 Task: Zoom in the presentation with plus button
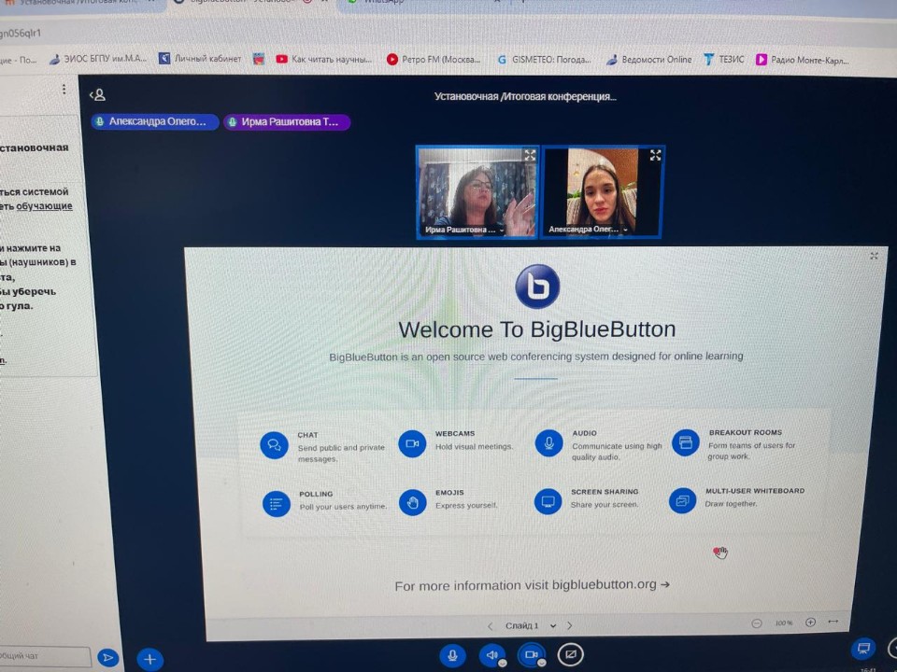point(810,622)
